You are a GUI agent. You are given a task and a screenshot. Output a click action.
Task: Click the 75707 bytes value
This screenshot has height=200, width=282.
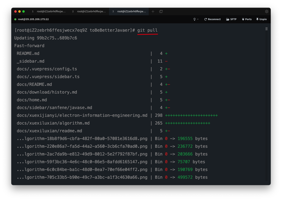[184, 162]
